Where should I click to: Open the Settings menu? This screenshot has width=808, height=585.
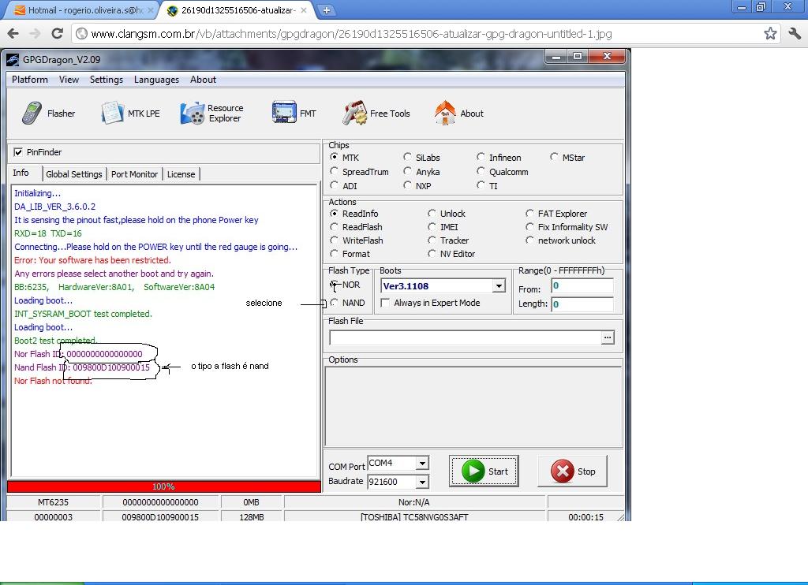(x=107, y=80)
